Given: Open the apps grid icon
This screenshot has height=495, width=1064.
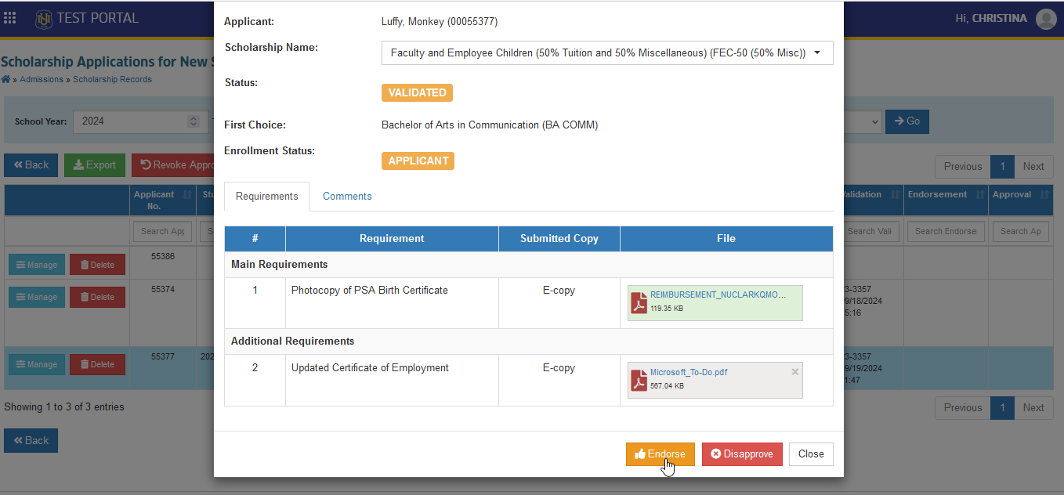Looking at the screenshot, I should tap(10, 17).
